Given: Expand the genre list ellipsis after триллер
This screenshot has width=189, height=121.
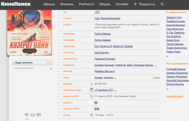Looking at the screenshot, I should 115,78.
